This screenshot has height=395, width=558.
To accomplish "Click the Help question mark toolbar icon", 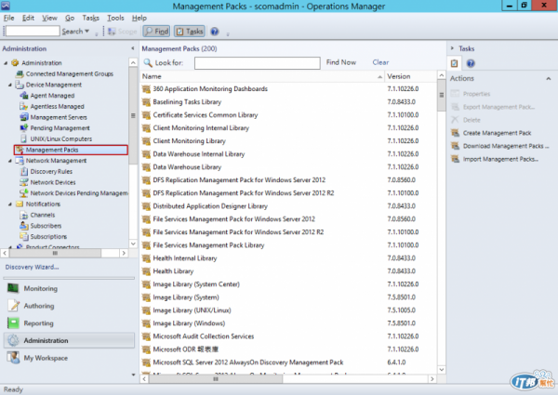I will [x=214, y=32].
